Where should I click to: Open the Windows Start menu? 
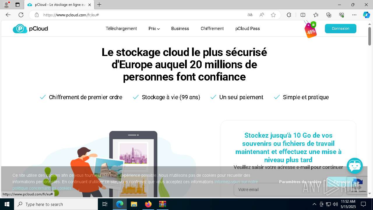[7, 204]
